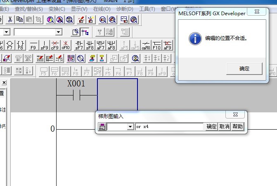The height and width of the screenshot is (186, 277).
Task: Close the left project panel
Action: 4,83
